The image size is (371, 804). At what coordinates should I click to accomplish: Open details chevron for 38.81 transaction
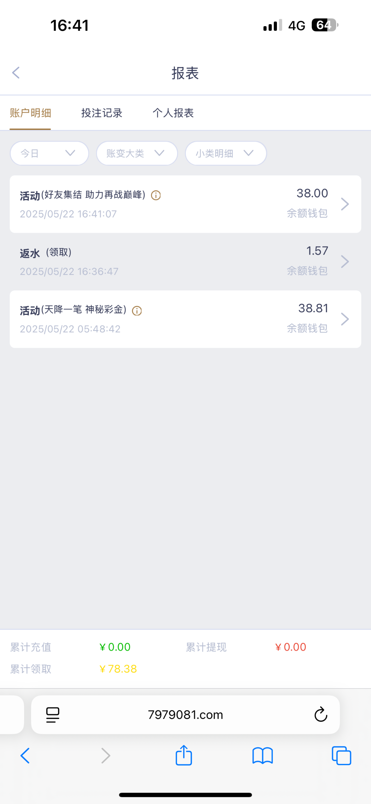pos(345,319)
